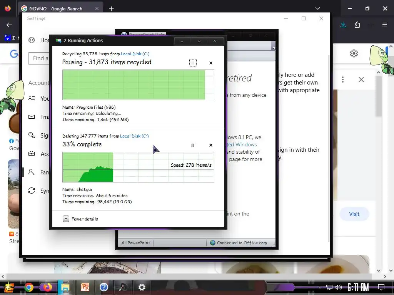Screen dimensions: 394x295
Task: Select the Sync your settings icon
Action: click(32, 191)
